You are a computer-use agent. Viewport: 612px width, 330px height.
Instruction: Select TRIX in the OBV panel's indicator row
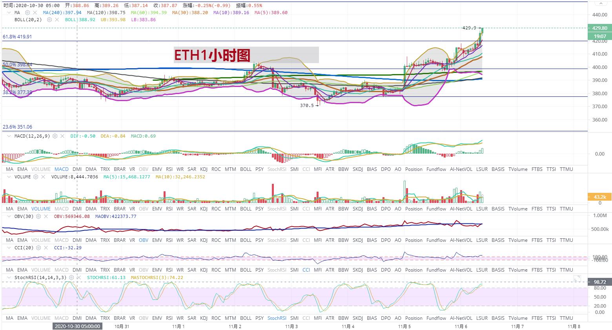105,240
